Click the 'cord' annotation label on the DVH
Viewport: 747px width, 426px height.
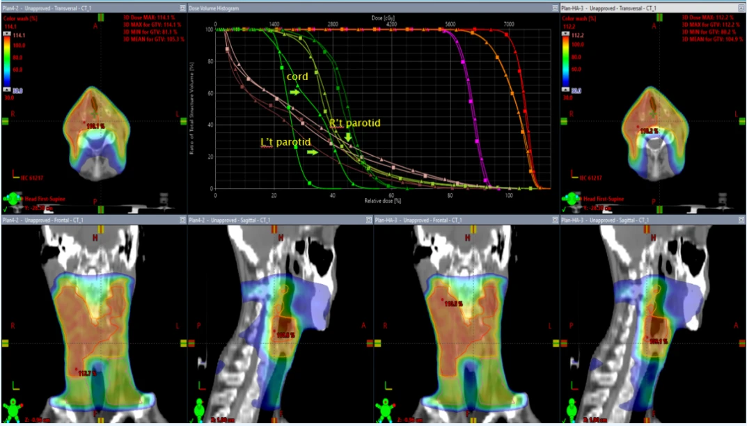pos(297,77)
